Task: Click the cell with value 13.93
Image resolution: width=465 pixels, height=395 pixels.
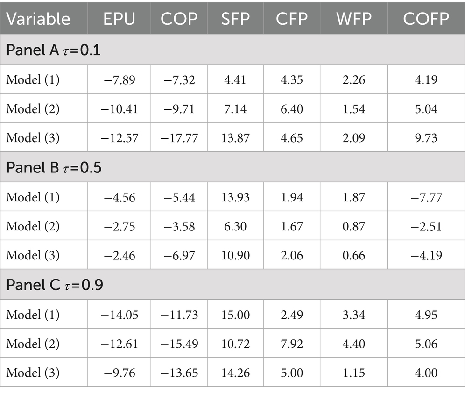Action: coord(235,197)
